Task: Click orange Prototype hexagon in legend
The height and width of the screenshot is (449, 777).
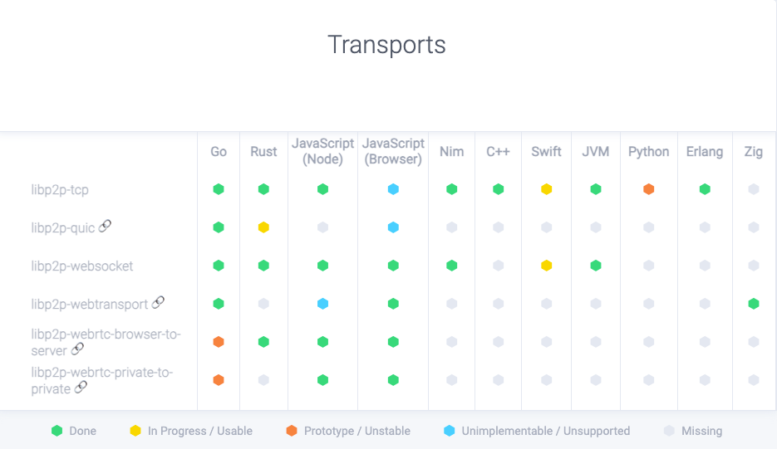Action: pos(292,431)
